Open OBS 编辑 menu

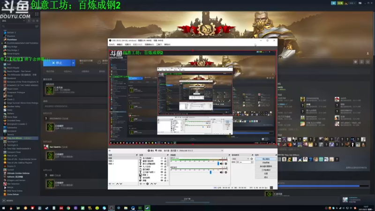[120, 45]
